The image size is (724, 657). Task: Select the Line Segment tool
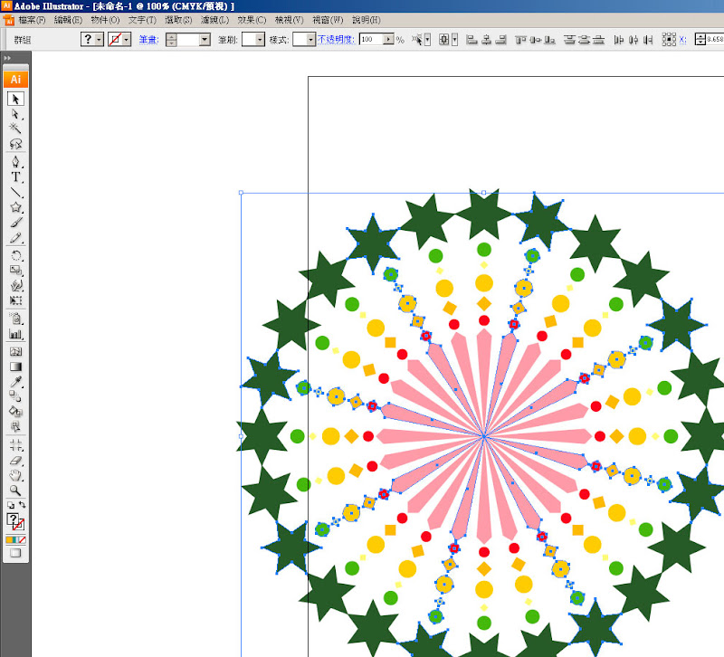pos(15,192)
